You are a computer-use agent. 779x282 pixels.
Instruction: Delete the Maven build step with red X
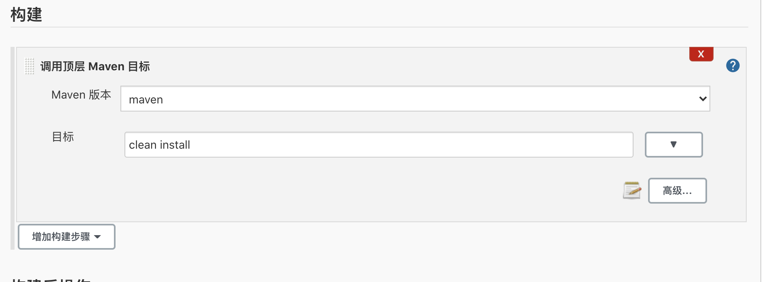coord(701,54)
